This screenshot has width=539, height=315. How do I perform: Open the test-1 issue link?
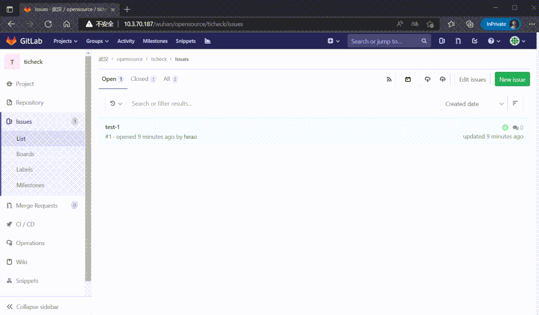coord(112,127)
